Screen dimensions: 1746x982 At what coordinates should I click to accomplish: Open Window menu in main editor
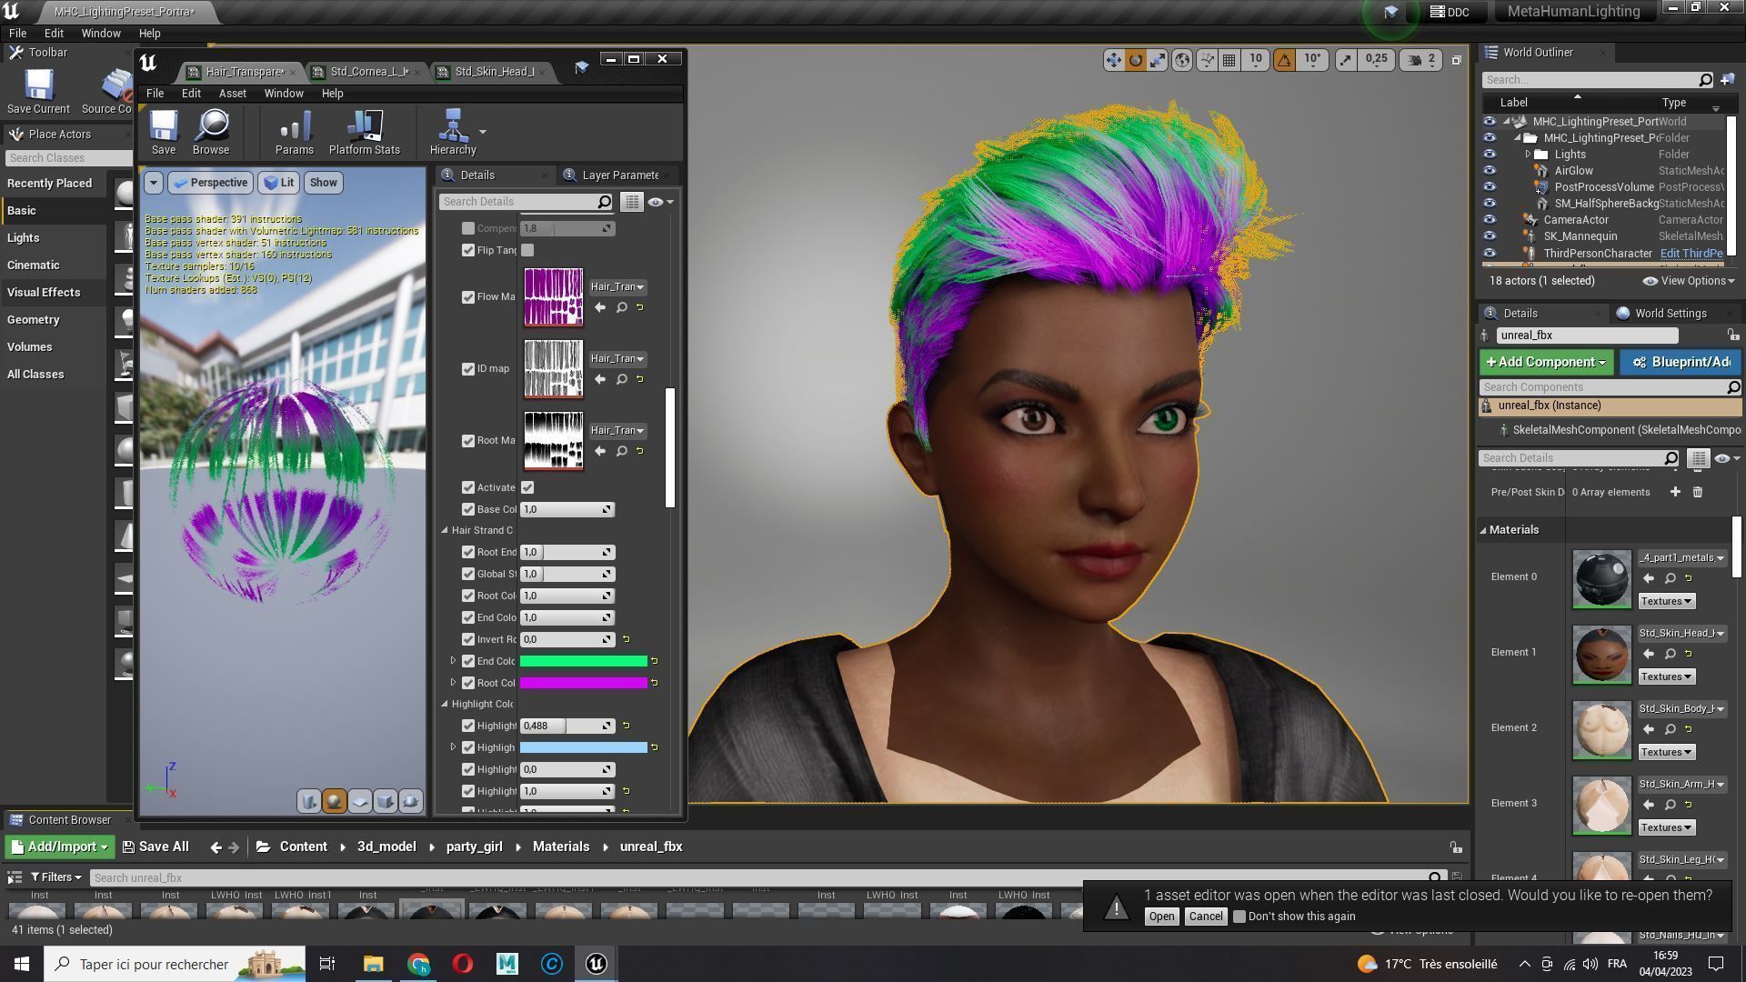[x=101, y=34]
